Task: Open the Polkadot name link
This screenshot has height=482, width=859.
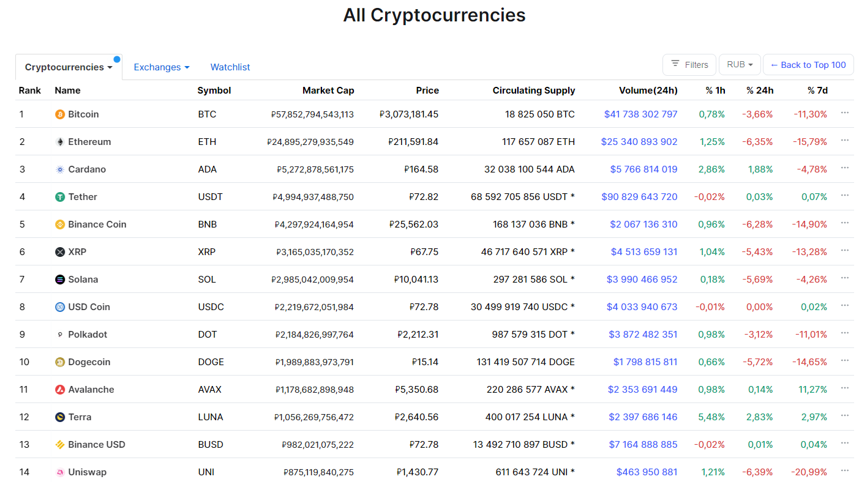Action: (x=88, y=335)
